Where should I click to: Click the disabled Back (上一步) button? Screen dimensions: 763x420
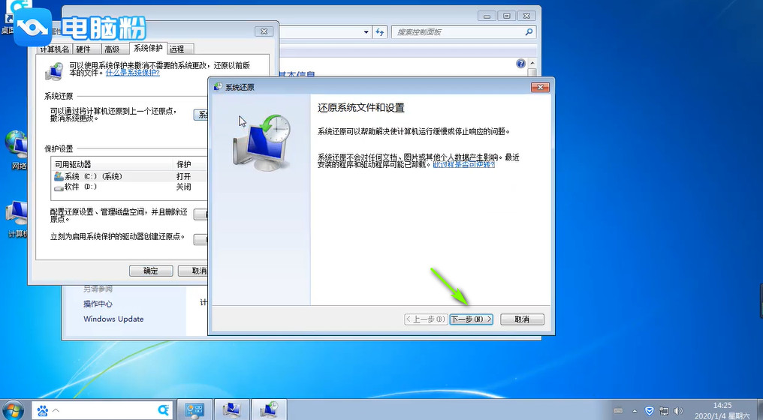pos(426,319)
